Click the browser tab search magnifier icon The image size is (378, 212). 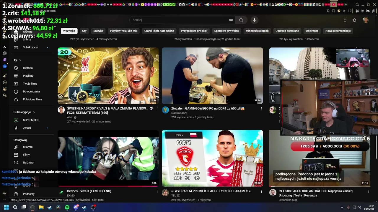357,4
